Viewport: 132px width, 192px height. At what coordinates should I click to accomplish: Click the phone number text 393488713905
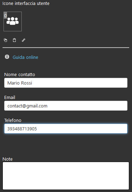(x=22, y=129)
